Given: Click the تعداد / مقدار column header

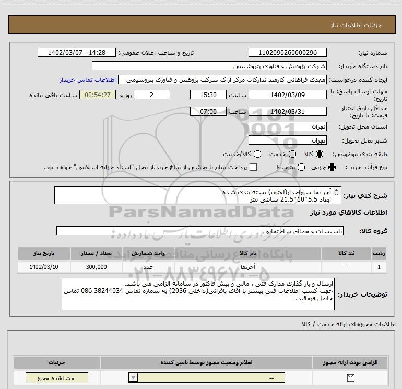Looking at the screenshot, I should pos(96,253).
